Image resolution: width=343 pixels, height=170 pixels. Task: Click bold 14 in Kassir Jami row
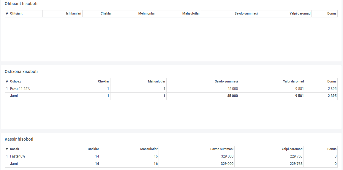point(97,164)
